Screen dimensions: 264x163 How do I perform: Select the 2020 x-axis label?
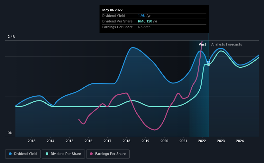pos(164,141)
